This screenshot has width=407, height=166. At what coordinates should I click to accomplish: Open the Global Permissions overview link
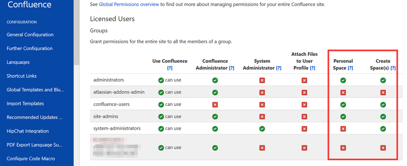tap(129, 4)
